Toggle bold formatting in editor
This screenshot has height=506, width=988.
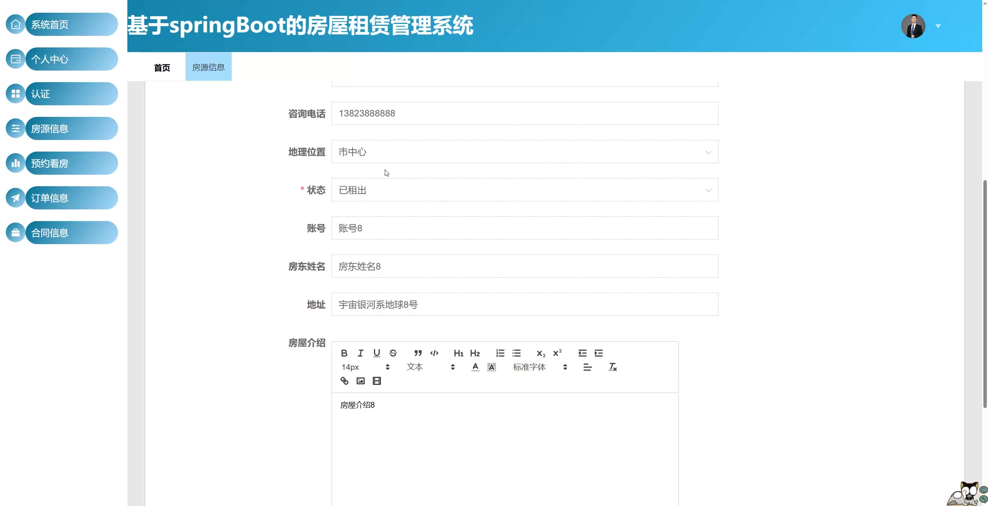344,353
